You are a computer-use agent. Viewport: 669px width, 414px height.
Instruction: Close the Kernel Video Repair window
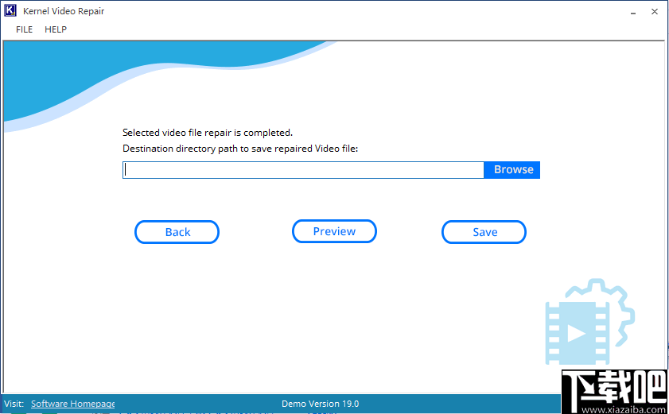[x=655, y=12]
